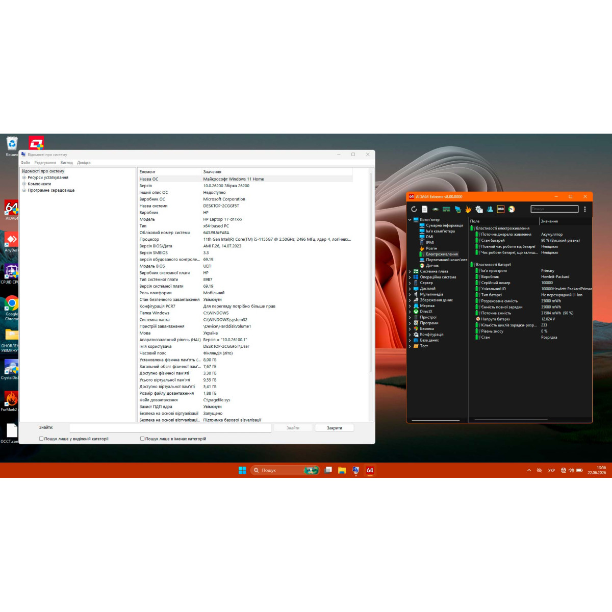
Task: Expand the 'Системна плата' node in AIDA64
Action: [x=410, y=271]
